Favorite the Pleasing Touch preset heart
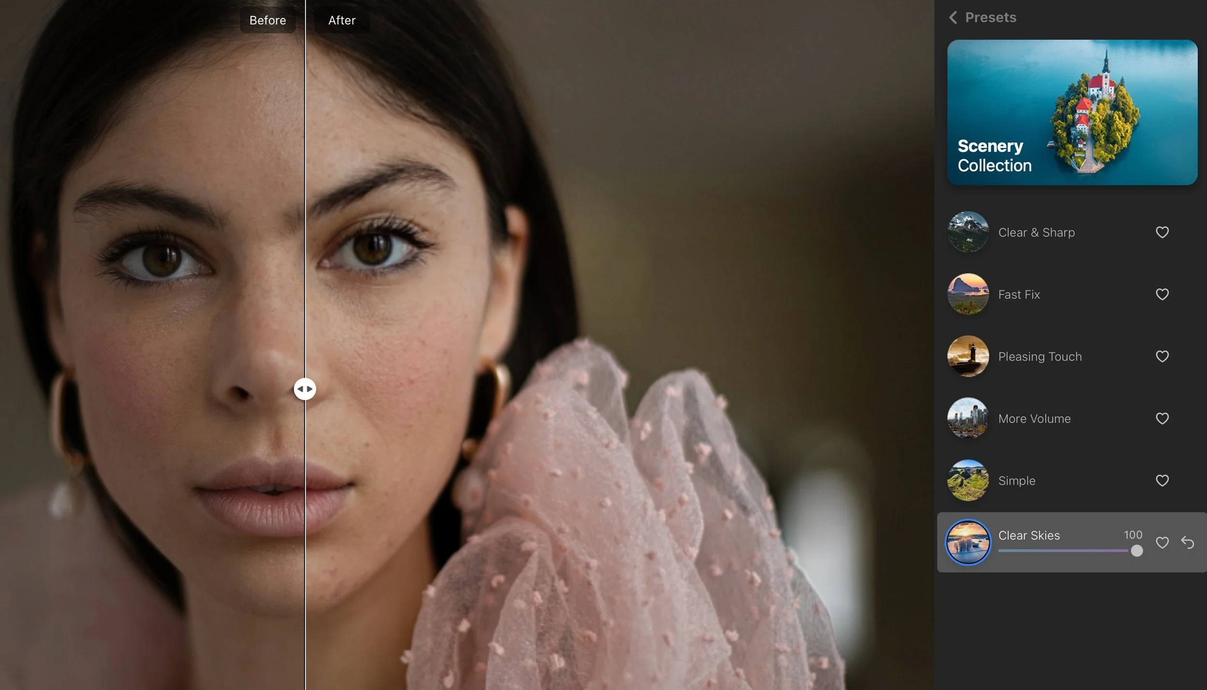The height and width of the screenshot is (690, 1207). 1162,356
